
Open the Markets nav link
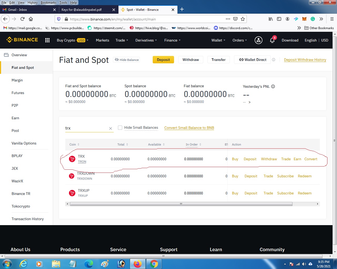point(102,40)
